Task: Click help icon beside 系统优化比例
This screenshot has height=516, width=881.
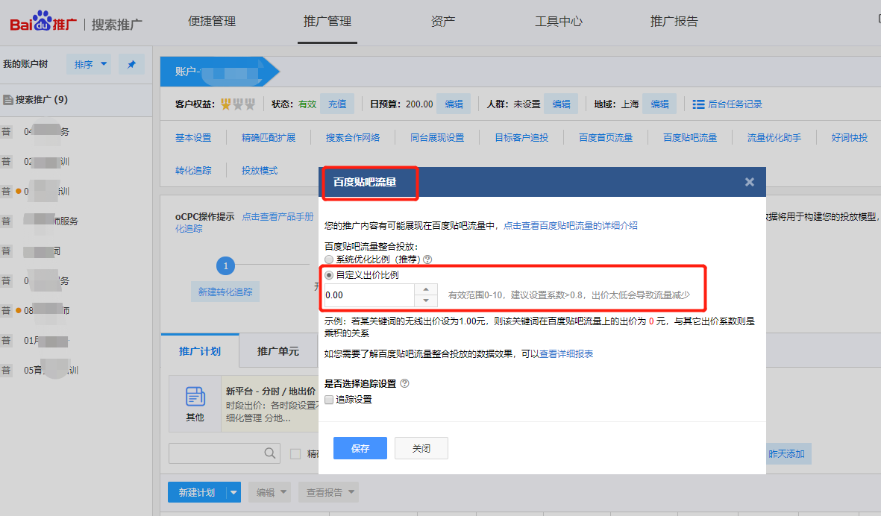Action: [427, 259]
